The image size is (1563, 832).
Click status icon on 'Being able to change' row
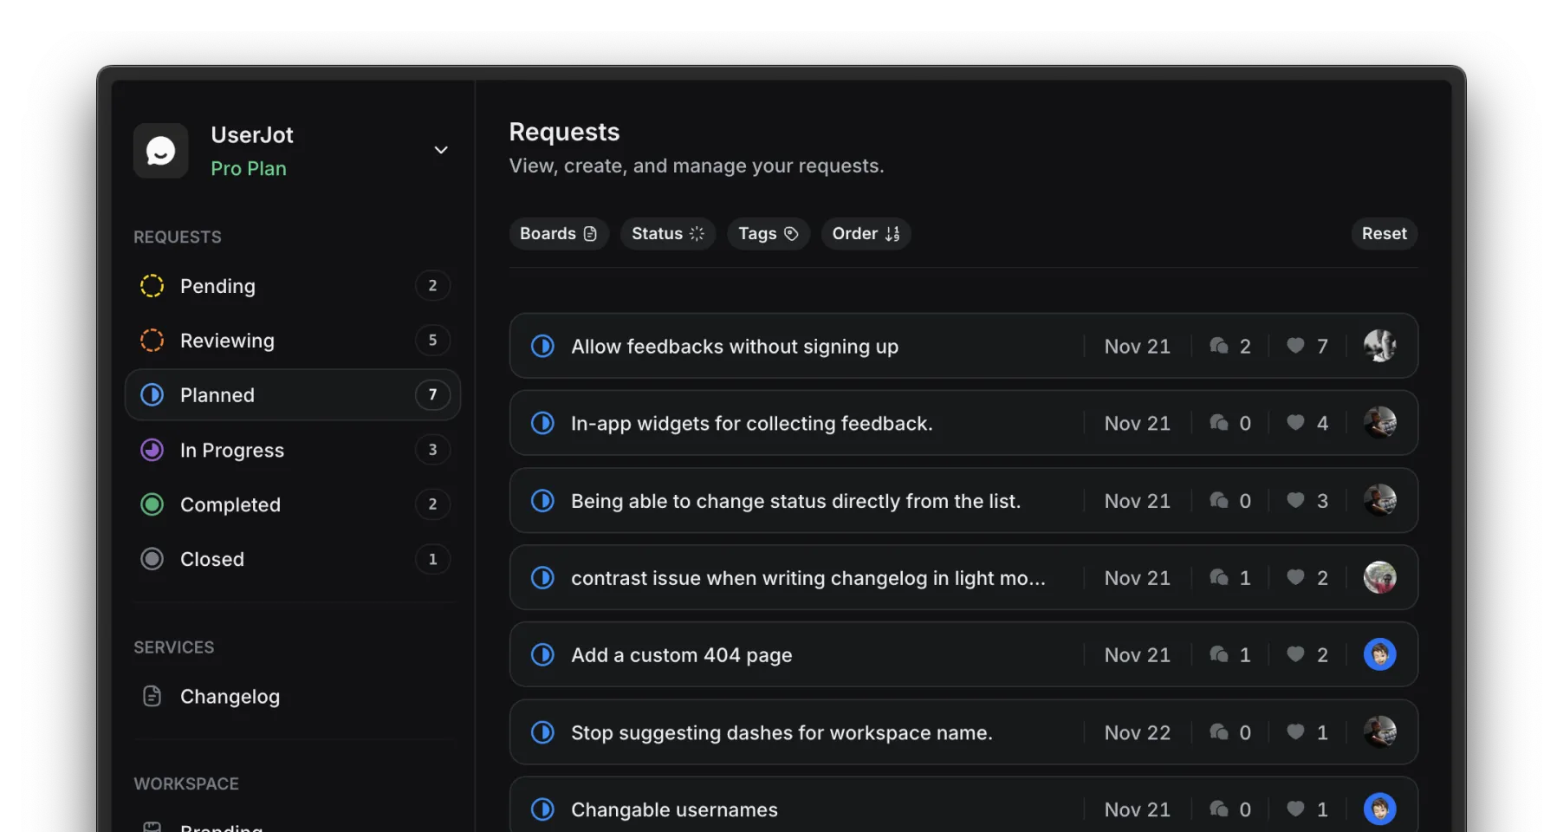click(543, 501)
